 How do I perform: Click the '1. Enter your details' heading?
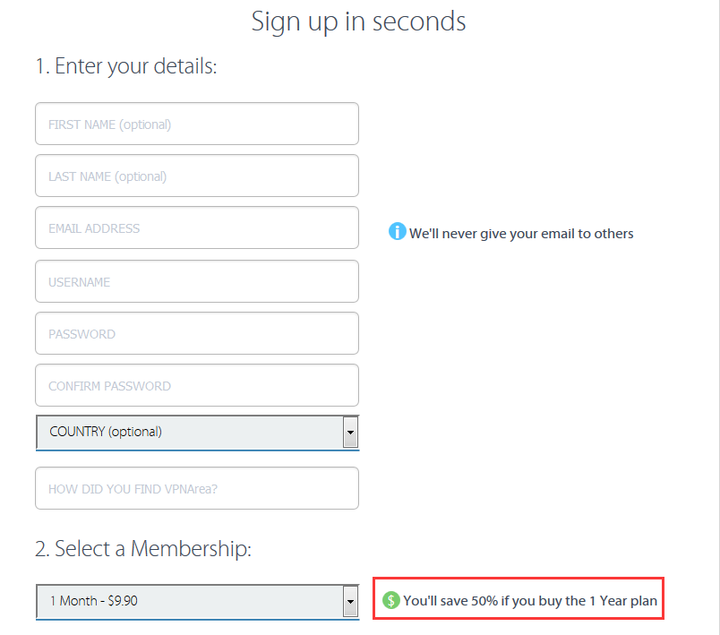[126, 66]
